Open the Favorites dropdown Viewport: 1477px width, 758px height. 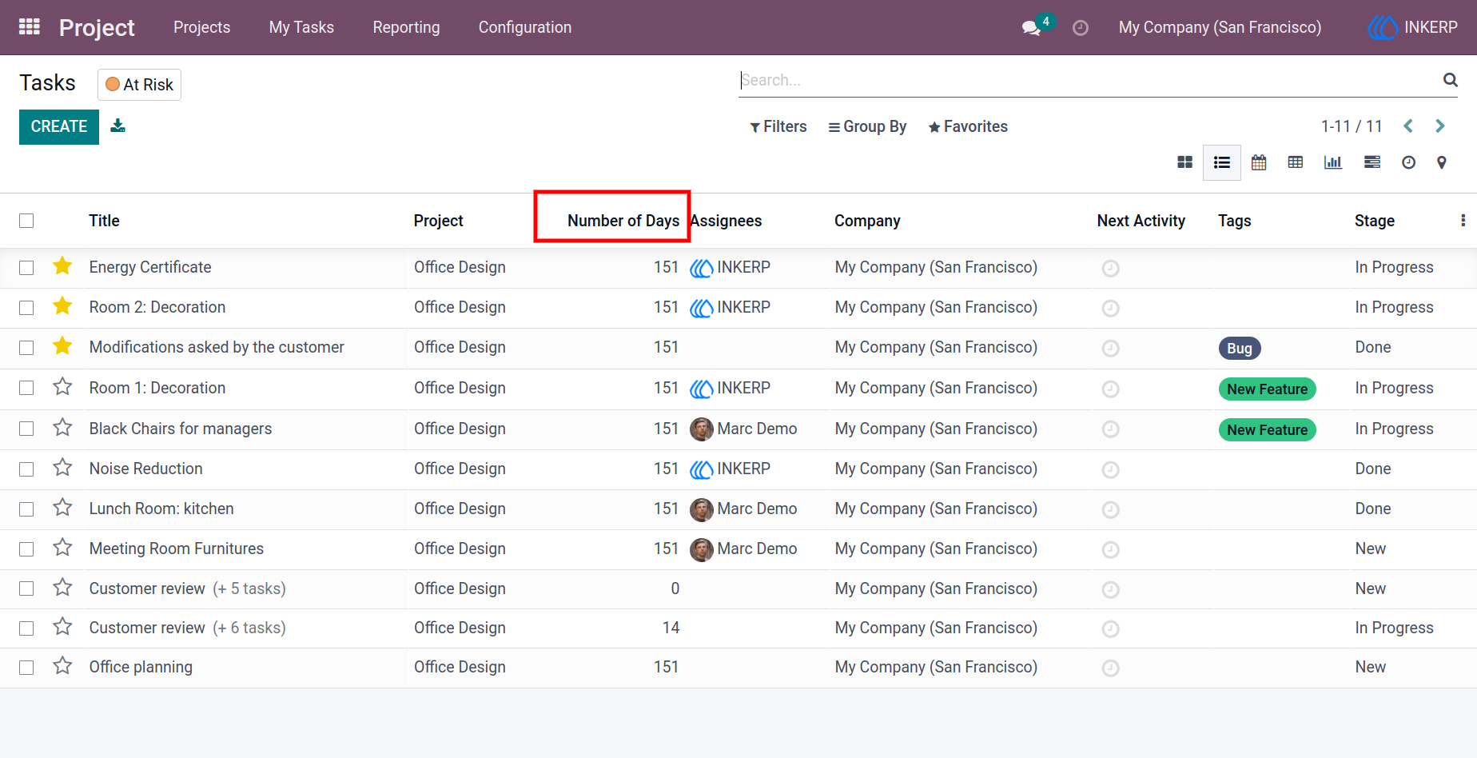968,126
